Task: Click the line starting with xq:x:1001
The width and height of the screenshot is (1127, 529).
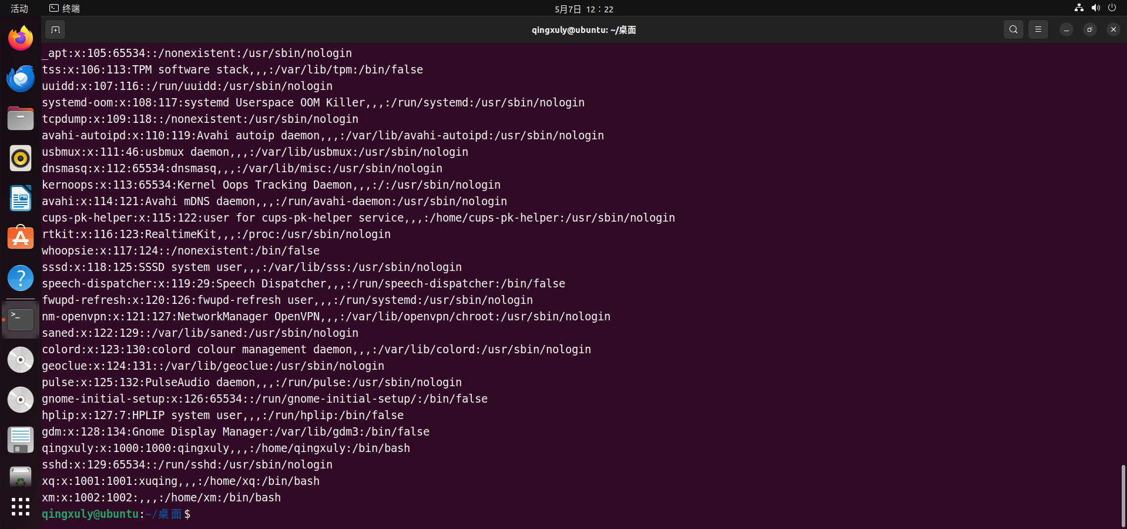Action: (180, 481)
